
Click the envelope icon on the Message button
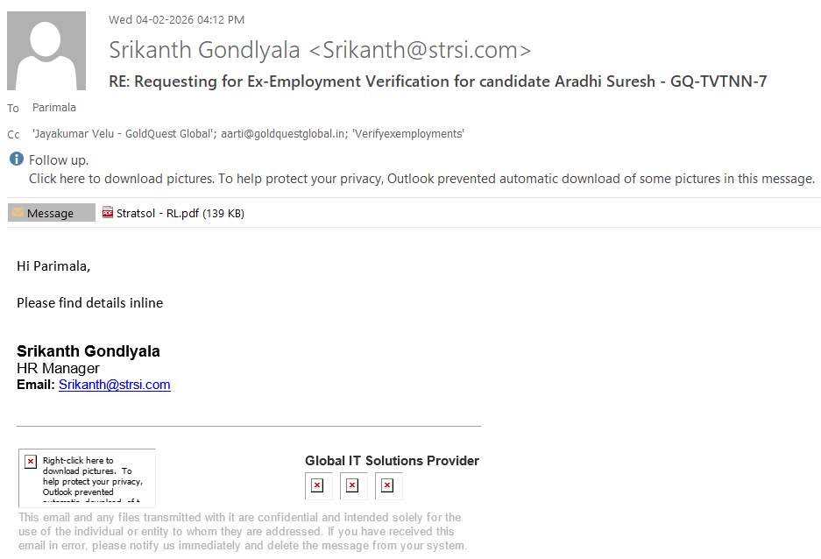tap(18, 213)
